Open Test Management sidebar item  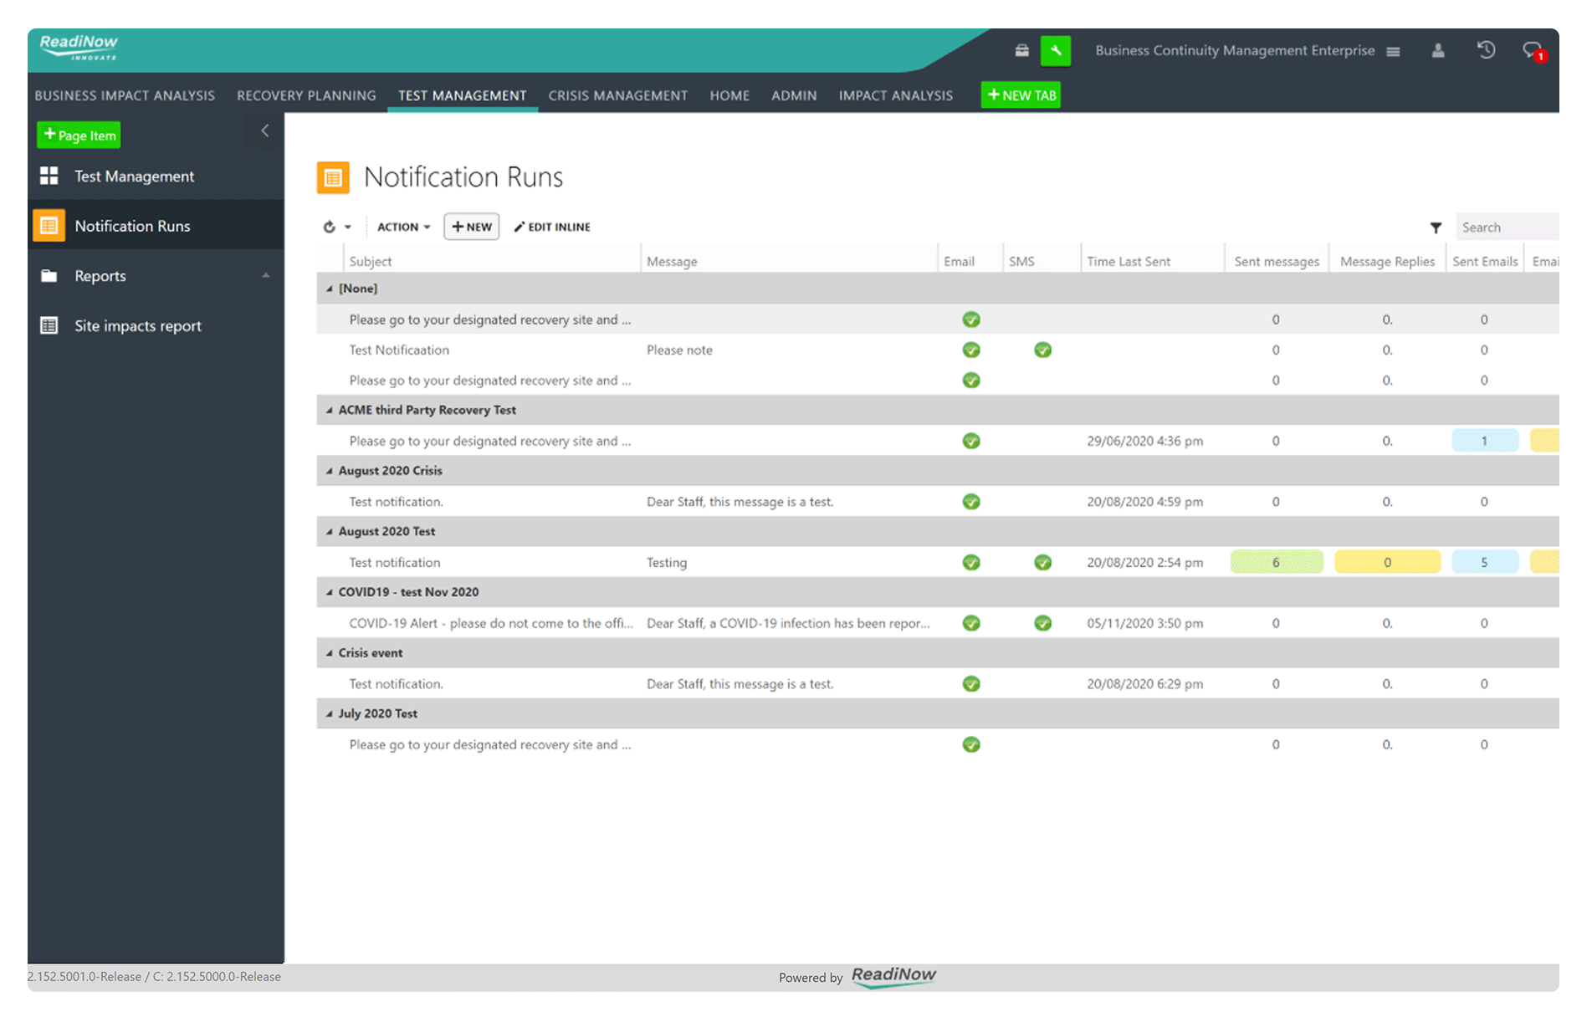point(134,176)
